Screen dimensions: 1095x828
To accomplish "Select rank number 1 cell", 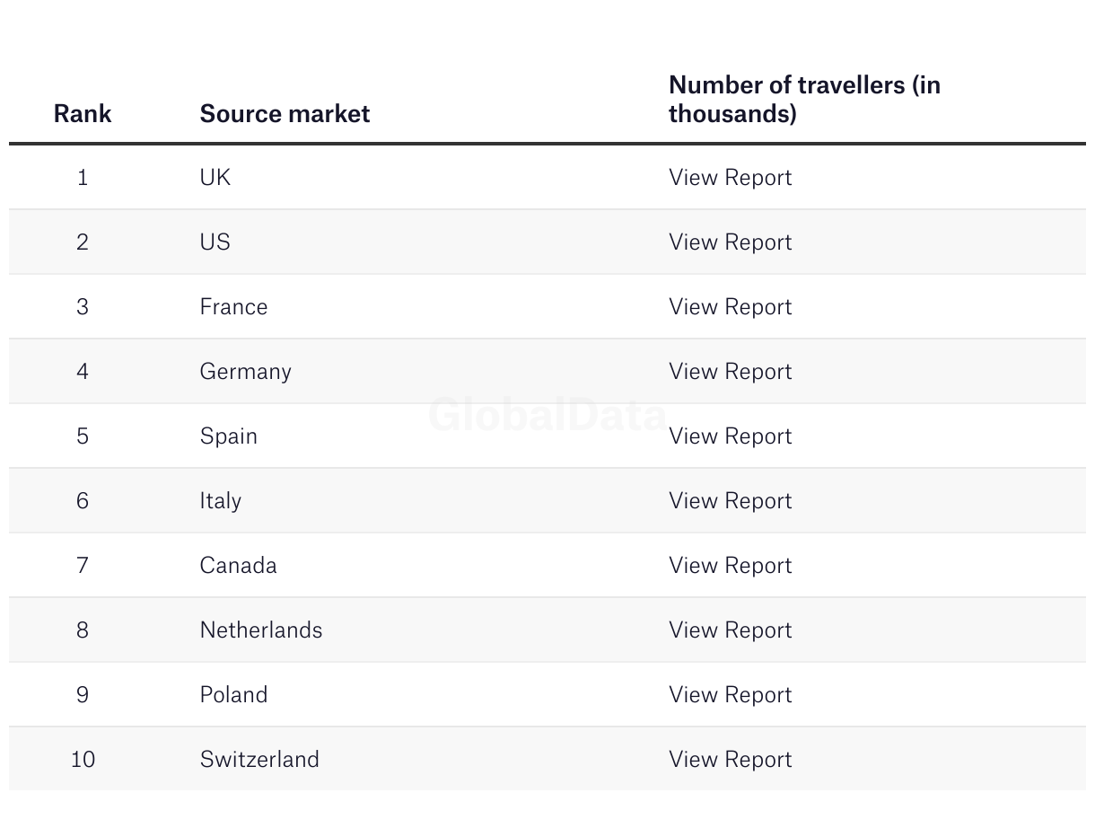I will pyautogui.click(x=83, y=178).
